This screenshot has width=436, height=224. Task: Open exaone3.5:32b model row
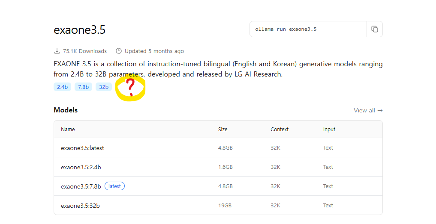(x=218, y=206)
